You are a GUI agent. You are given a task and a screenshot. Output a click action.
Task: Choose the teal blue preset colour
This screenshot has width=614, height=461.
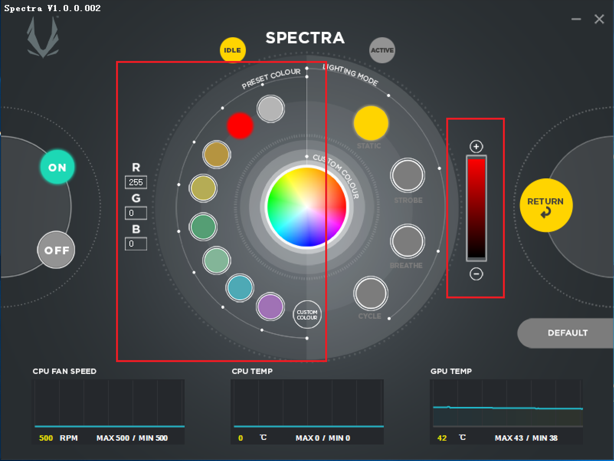[240, 288]
